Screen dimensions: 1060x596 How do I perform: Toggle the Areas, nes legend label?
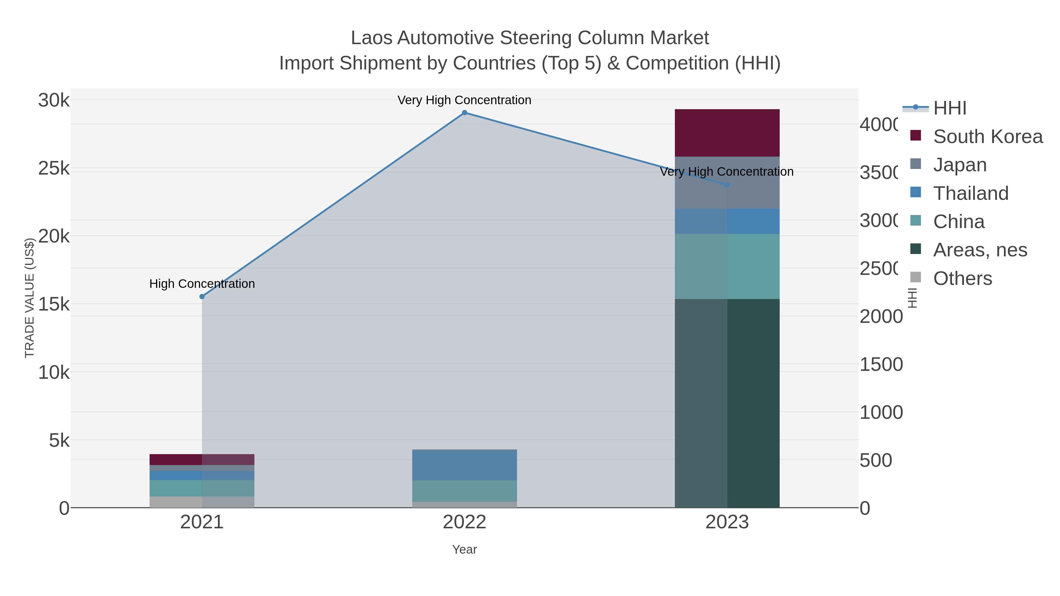(x=980, y=250)
